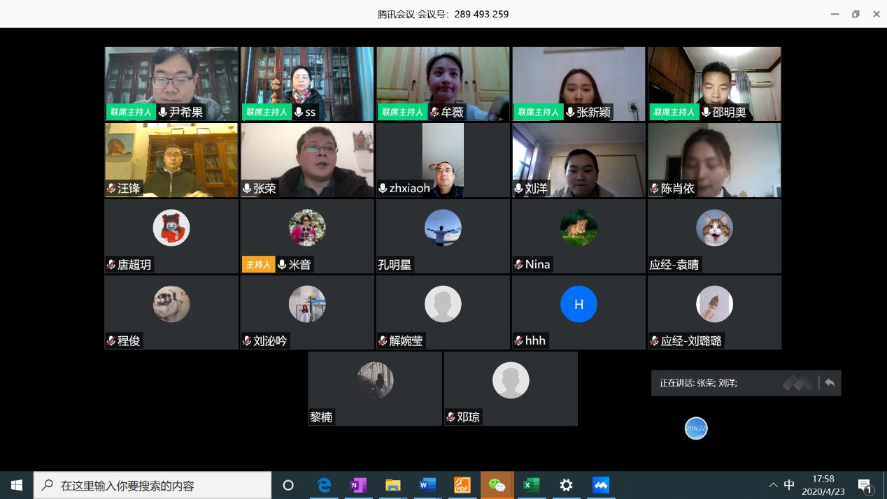Select 黎楠's avatar thumbnail
887x499 pixels.
click(375, 380)
